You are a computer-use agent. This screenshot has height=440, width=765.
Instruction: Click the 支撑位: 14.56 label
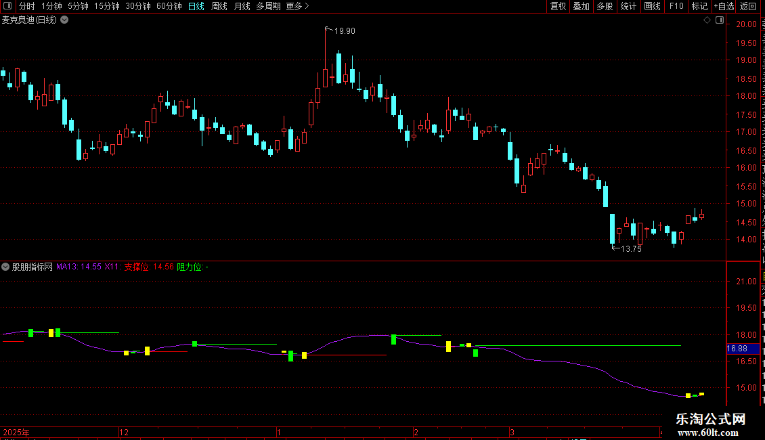(x=149, y=267)
